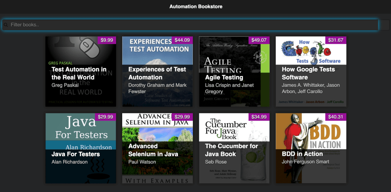
Task: Click author name Seb Rose
Action: (216, 162)
